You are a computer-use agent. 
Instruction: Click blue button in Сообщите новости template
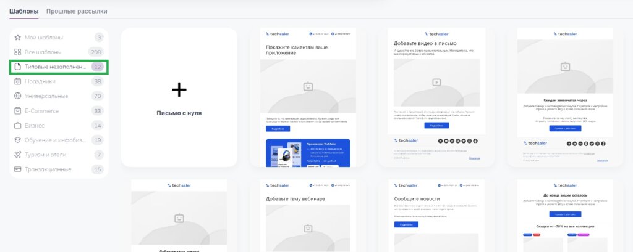point(406,224)
